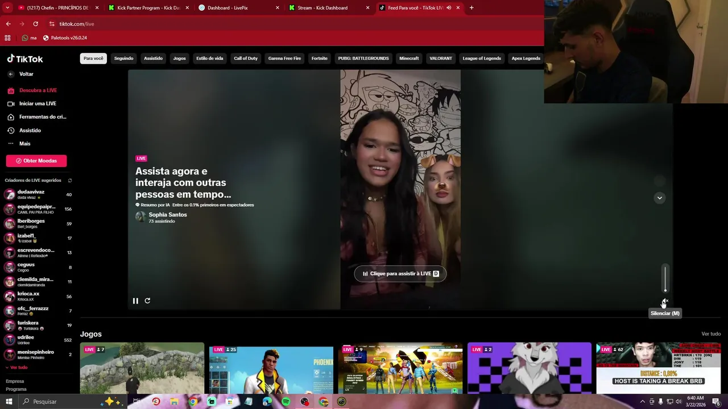Go to next live with down chevron
728x409 pixels.
point(660,198)
